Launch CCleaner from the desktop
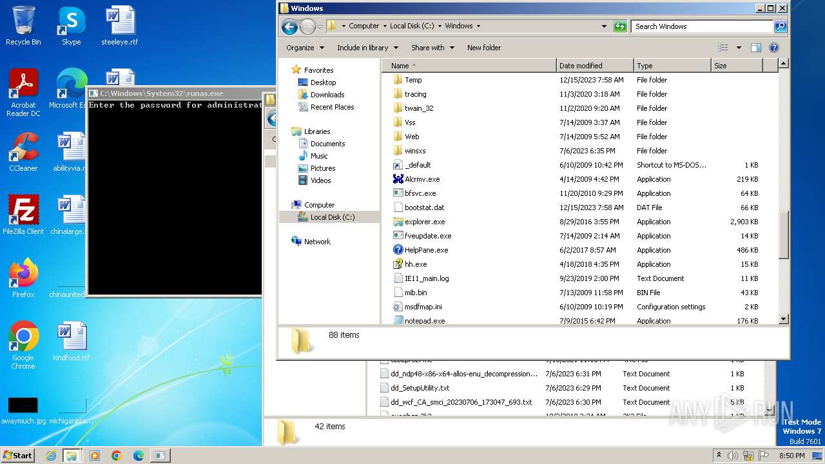 tap(23, 152)
